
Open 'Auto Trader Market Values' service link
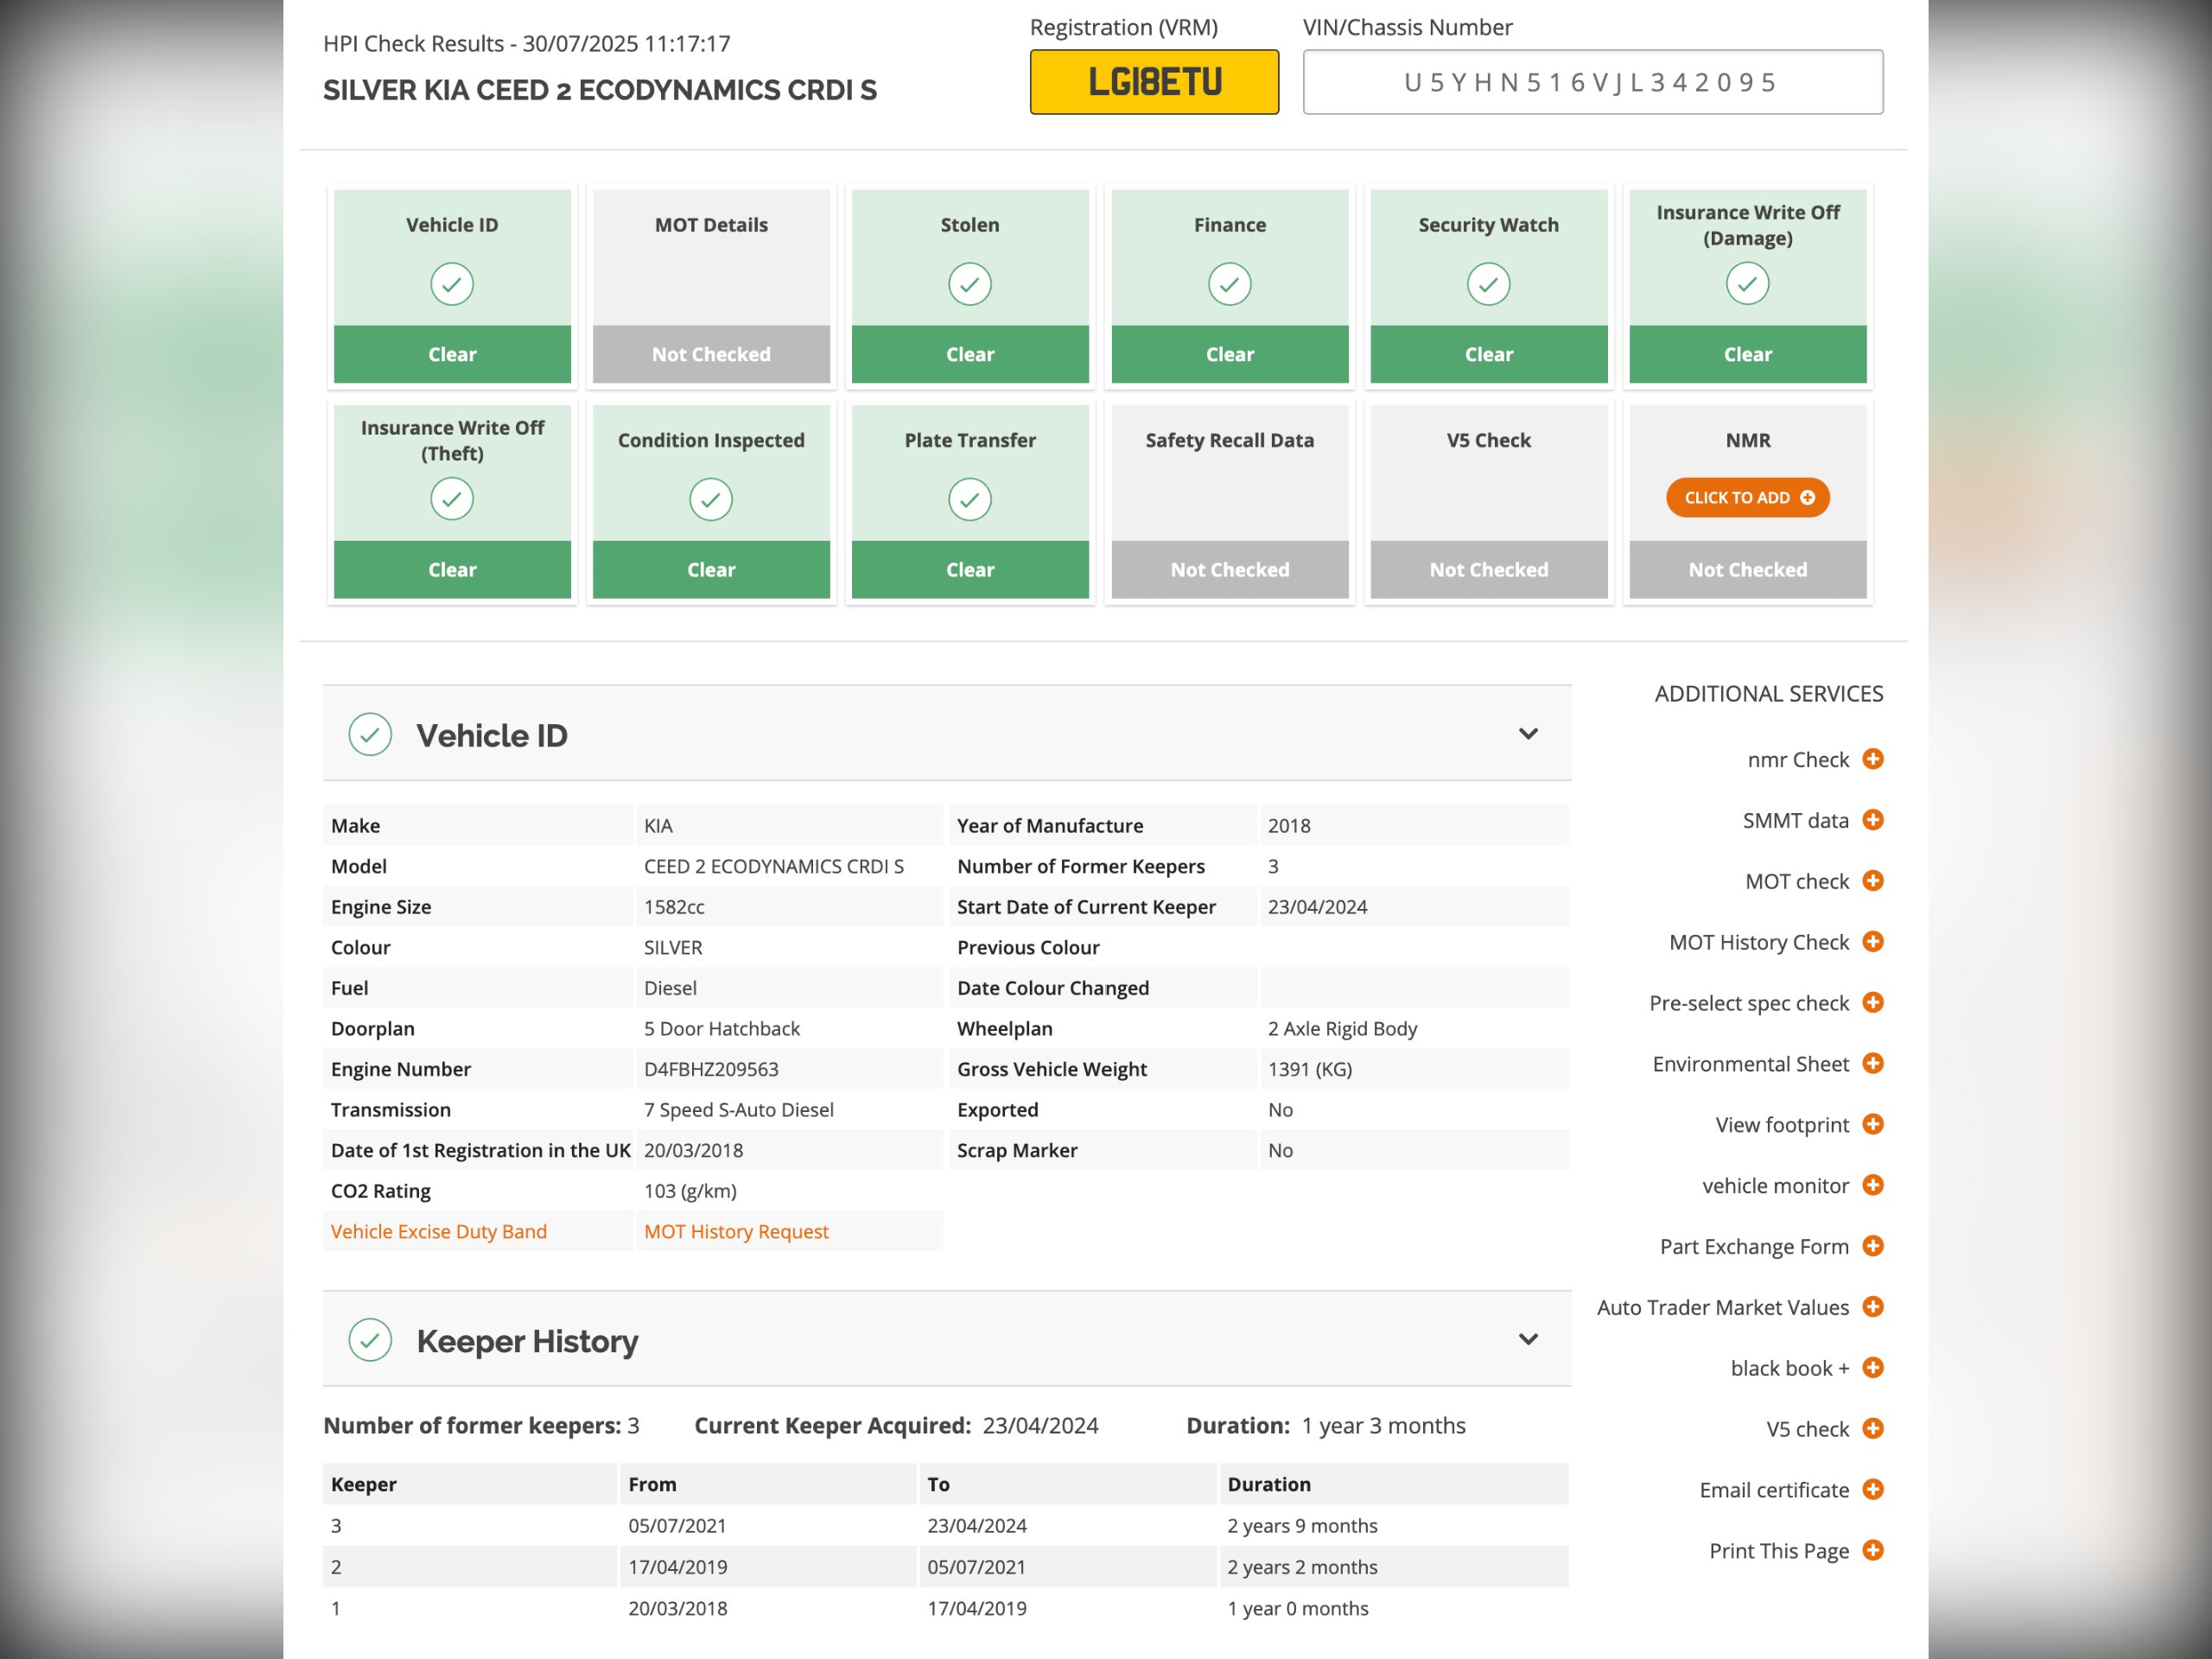tap(1723, 1307)
